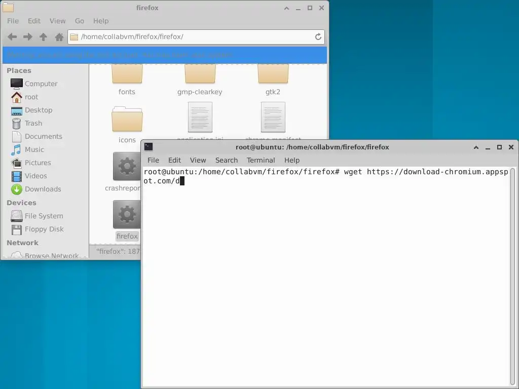
Task: Select the gmp-clearkey folder
Action: pyautogui.click(x=200, y=80)
